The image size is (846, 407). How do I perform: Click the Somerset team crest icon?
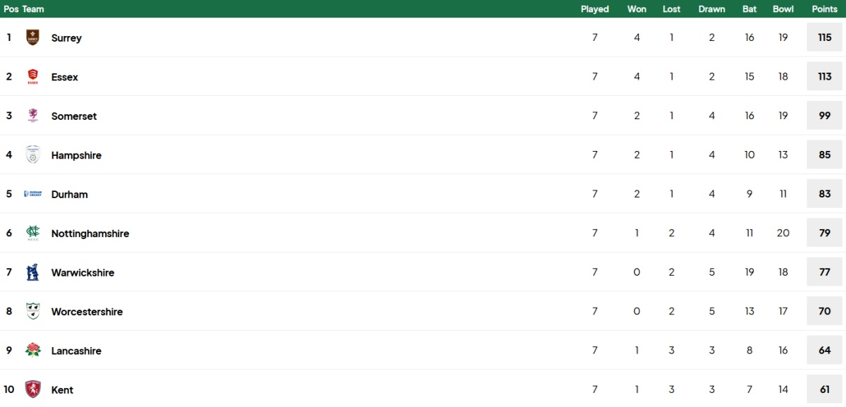32,116
